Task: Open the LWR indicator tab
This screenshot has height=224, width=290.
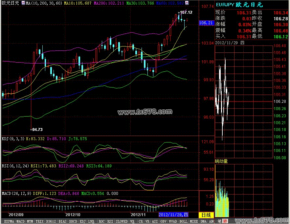Action: pos(91,221)
